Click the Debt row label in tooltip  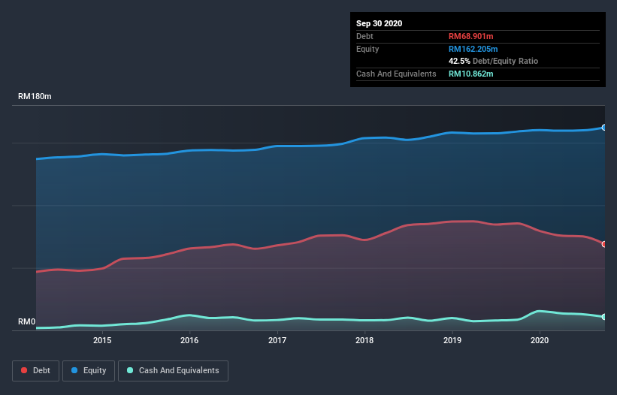(x=364, y=36)
